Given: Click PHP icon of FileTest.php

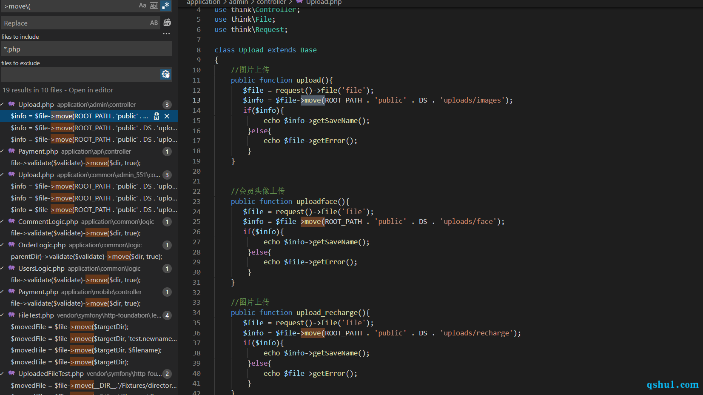Looking at the screenshot, I should point(11,315).
